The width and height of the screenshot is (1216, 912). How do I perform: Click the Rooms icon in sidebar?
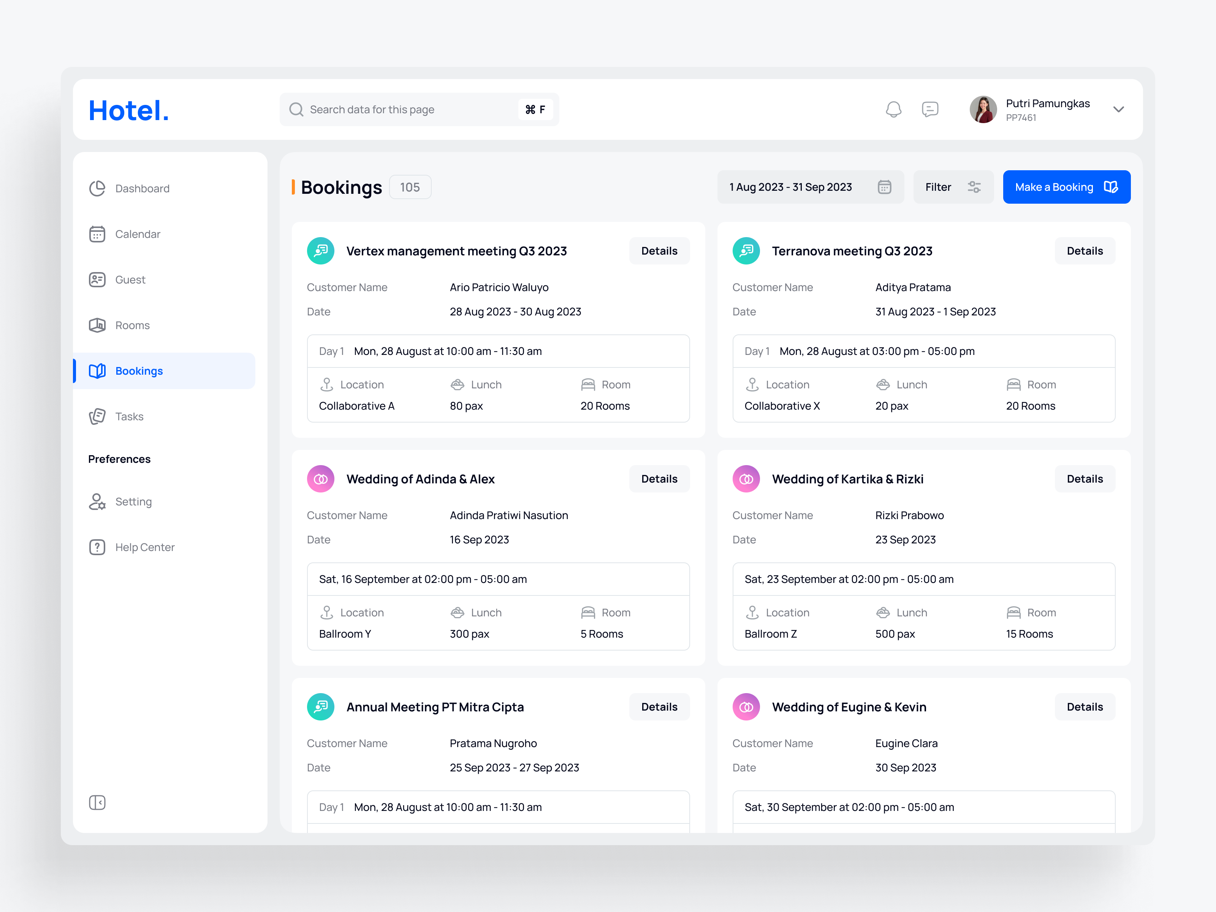click(x=97, y=325)
